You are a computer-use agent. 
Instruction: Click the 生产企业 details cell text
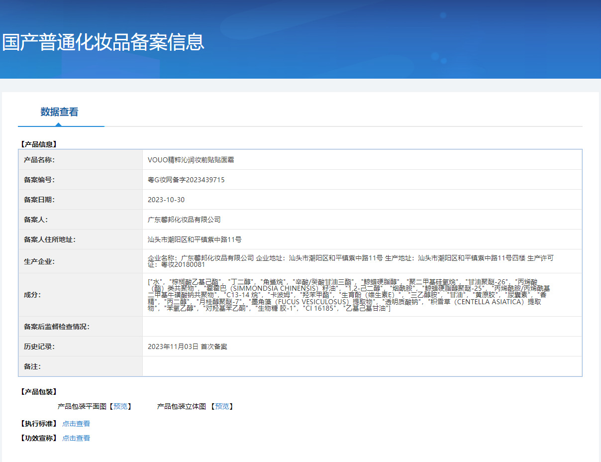coord(351,261)
